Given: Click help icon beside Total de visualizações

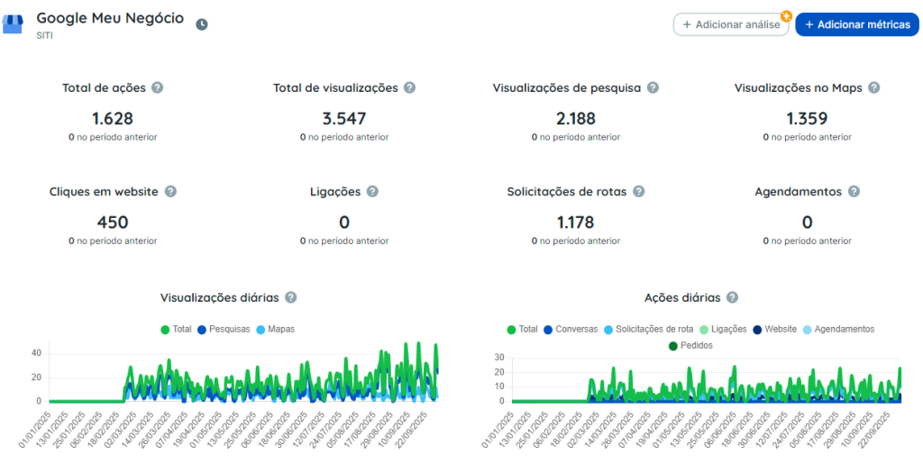Looking at the screenshot, I should coord(410,87).
